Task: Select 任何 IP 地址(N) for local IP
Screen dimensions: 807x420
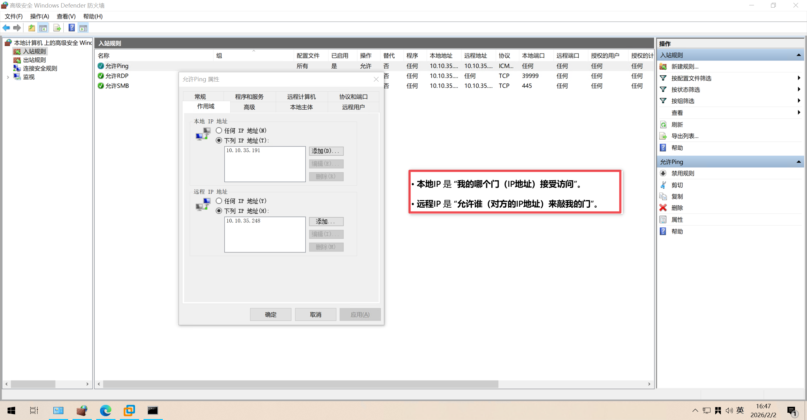Action: 219,130
